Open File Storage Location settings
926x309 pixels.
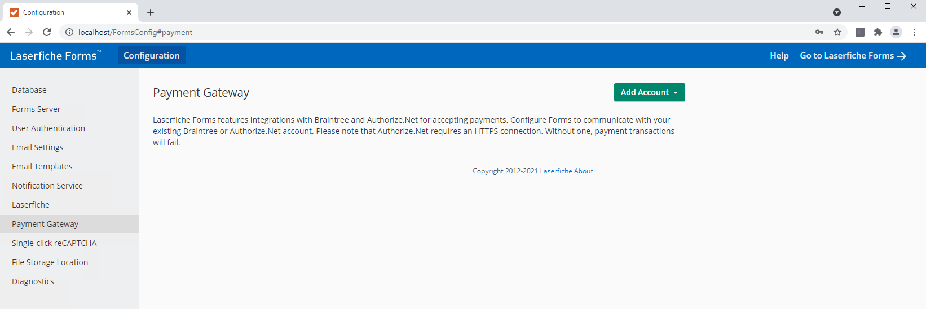tap(69, 262)
